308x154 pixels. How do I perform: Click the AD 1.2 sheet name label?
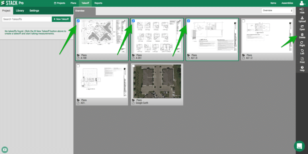coord(250,58)
